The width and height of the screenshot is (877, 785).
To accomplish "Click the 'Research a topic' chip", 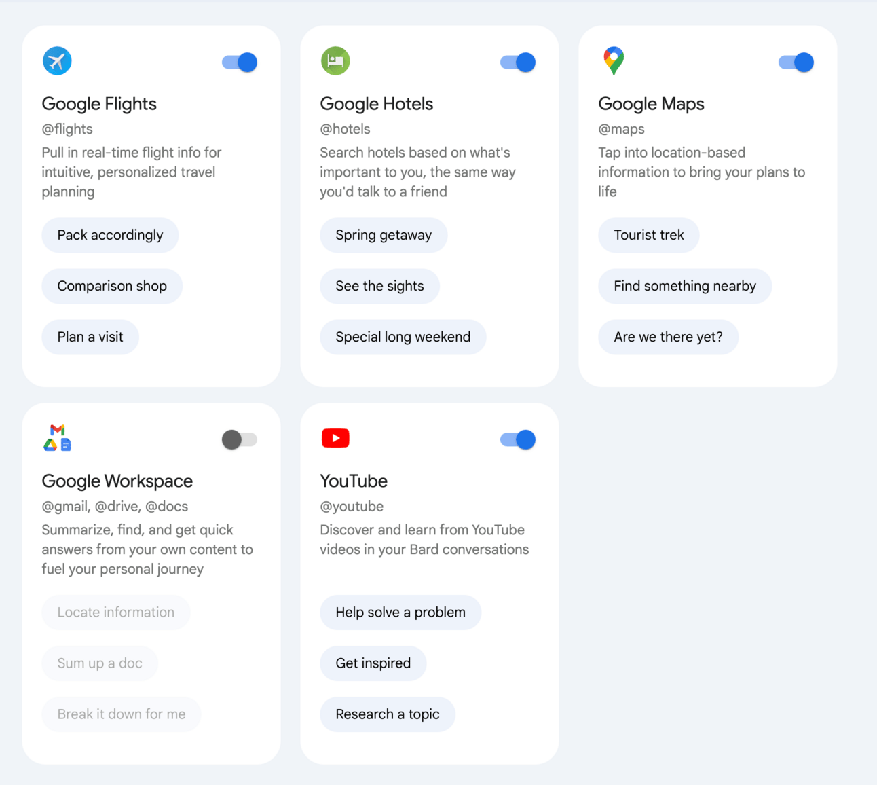I will pos(388,714).
